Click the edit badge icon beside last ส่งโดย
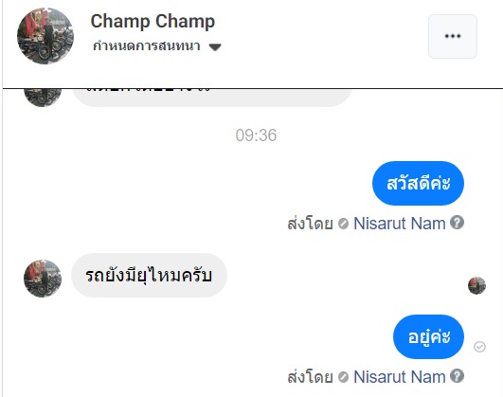 pos(343,377)
